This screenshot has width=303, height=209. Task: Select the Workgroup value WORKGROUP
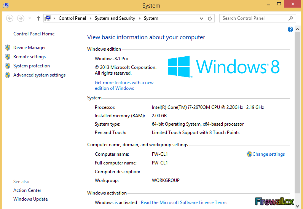(x=166, y=180)
